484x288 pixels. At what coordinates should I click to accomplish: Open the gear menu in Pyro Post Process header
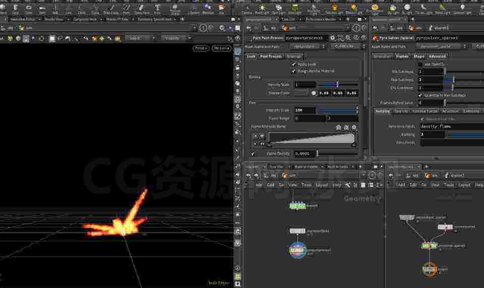coord(332,38)
